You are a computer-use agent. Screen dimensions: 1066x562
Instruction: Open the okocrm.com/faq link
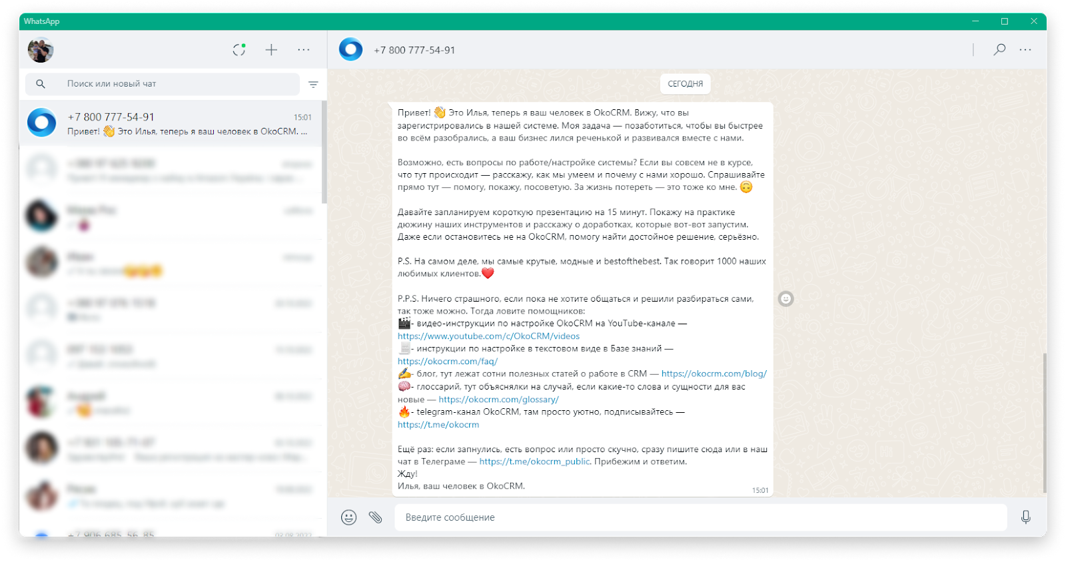[x=448, y=362]
